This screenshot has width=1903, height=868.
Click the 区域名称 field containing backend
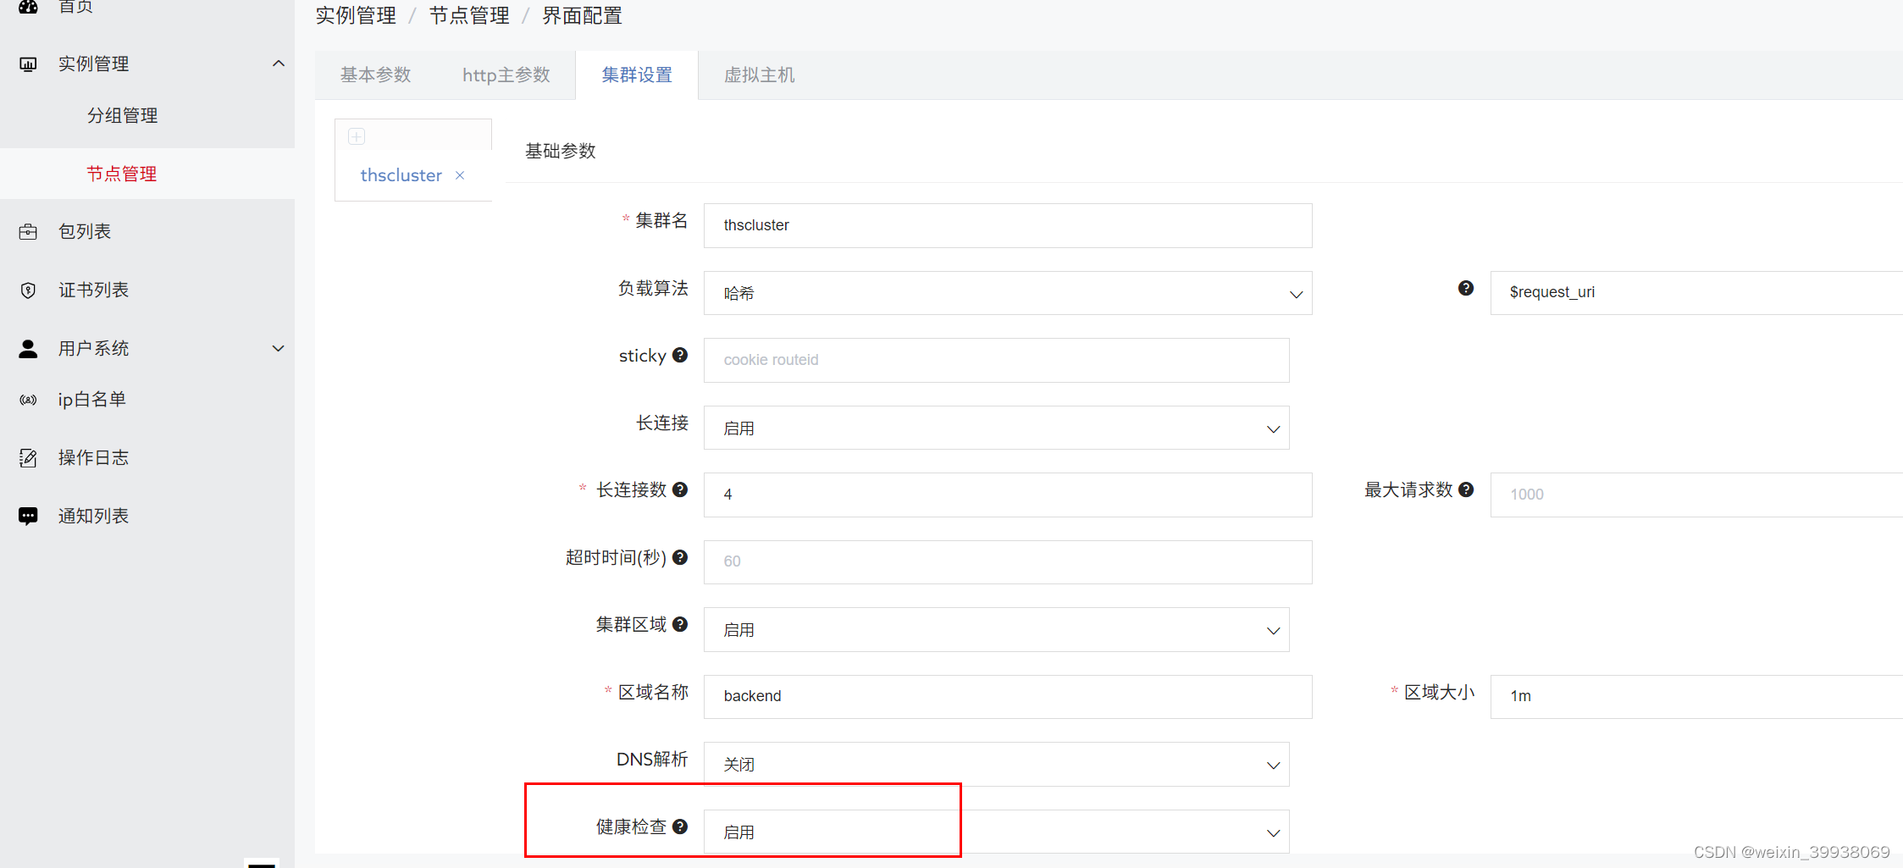tap(1008, 696)
